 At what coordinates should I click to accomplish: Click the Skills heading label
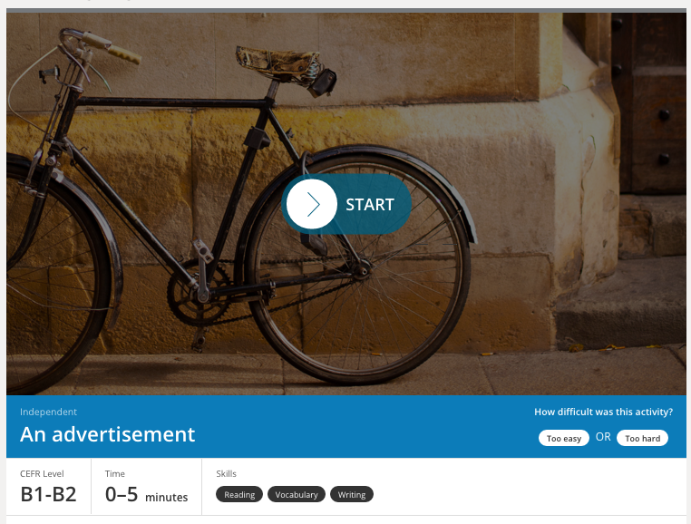[226, 474]
